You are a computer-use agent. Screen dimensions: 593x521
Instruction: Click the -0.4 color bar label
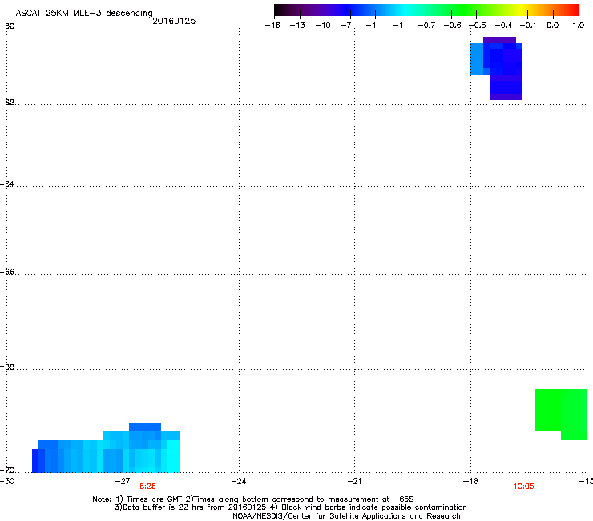[x=504, y=26]
